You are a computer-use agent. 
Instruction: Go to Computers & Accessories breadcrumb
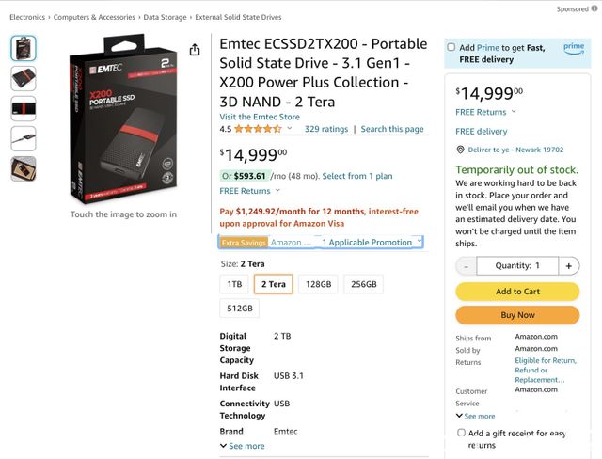[94, 17]
